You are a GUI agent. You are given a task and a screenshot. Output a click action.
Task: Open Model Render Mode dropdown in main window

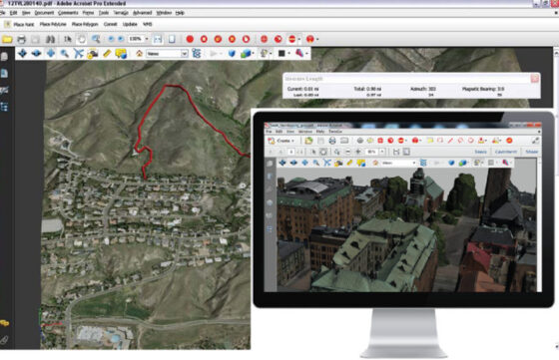248,54
